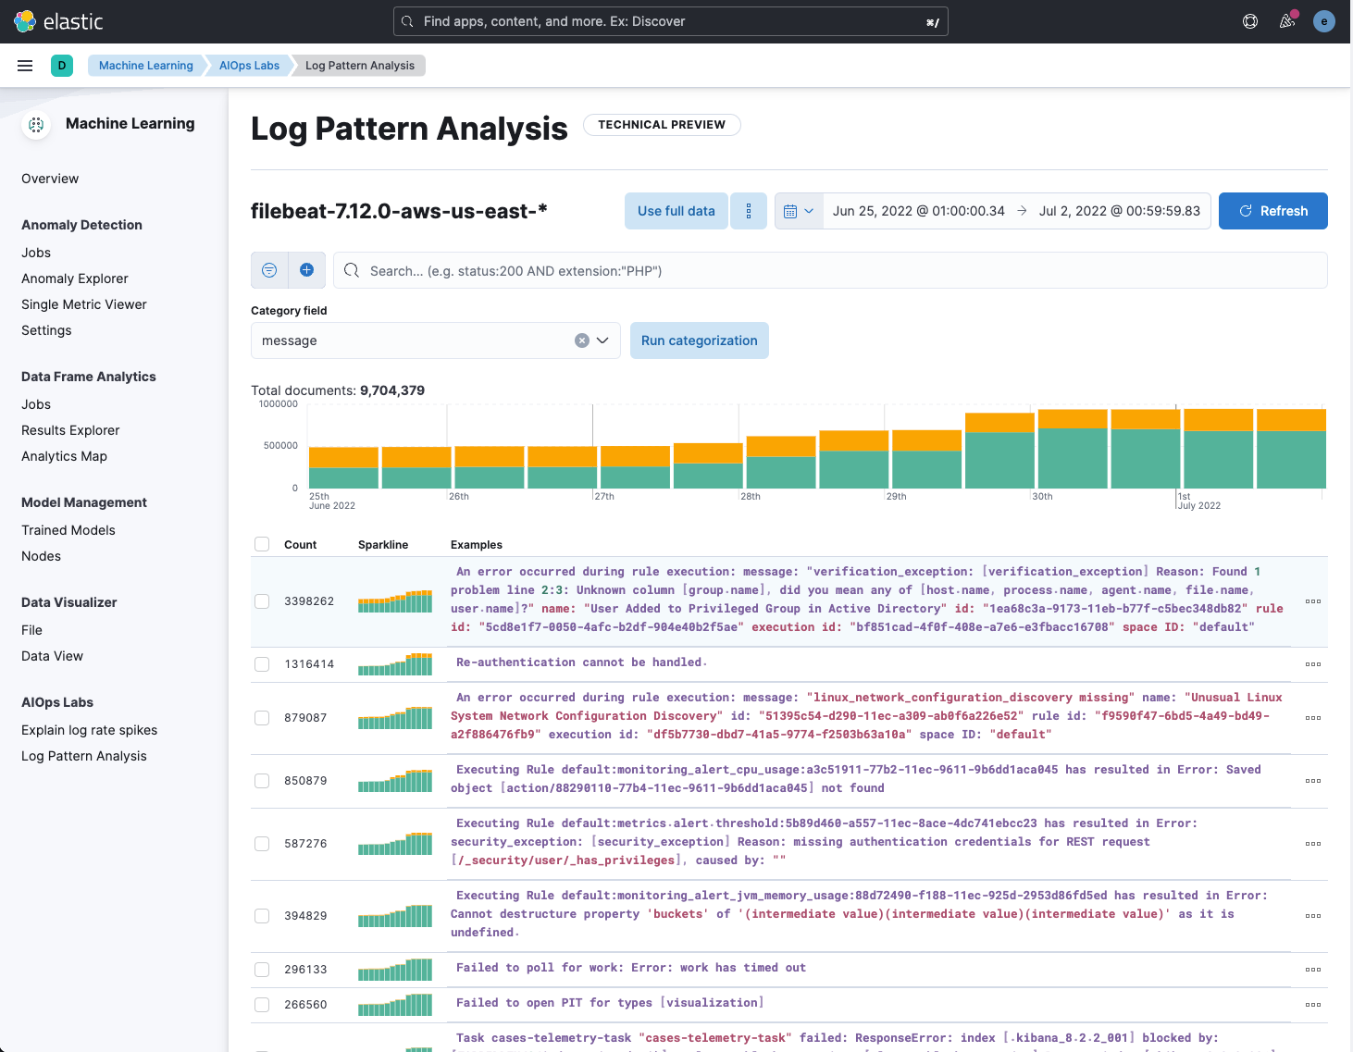The image size is (1353, 1052).
Task: Open Results Explorer in sidebar
Action: (70, 430)
